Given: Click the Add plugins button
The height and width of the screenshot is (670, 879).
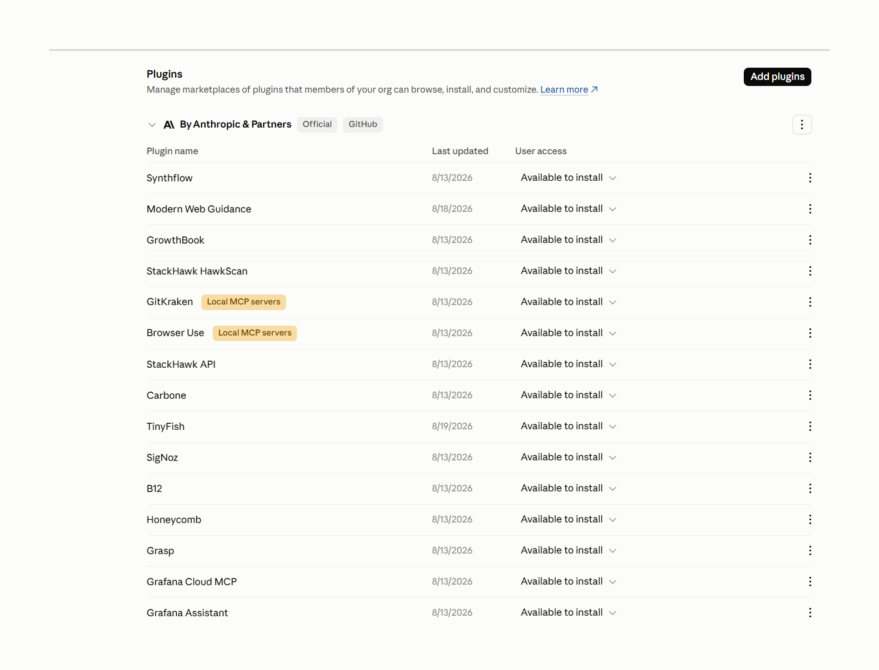Looking at the screenshot, I should (777, 77).
